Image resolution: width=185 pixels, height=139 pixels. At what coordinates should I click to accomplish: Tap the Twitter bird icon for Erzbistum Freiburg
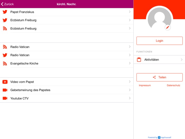coord(5,20)
